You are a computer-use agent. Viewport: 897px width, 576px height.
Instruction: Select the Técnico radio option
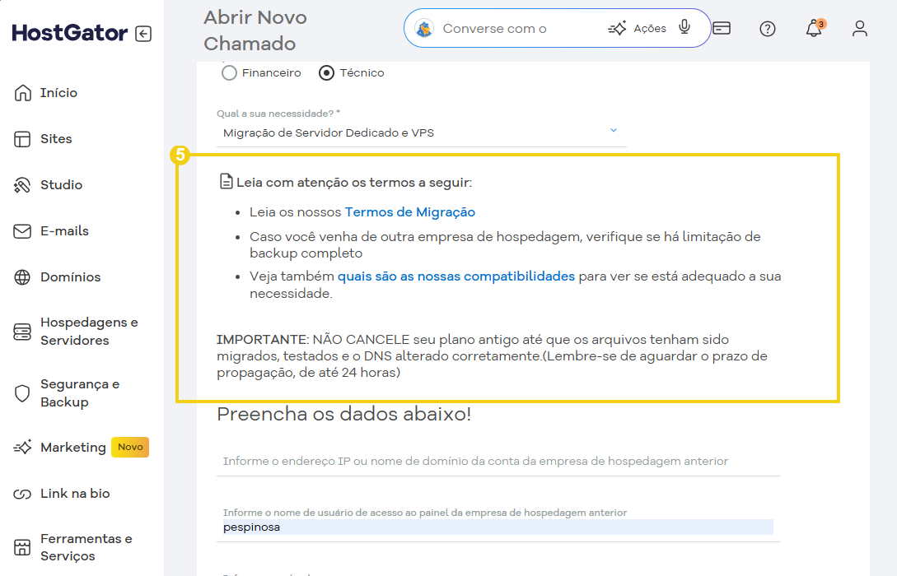tap(327, 73)
